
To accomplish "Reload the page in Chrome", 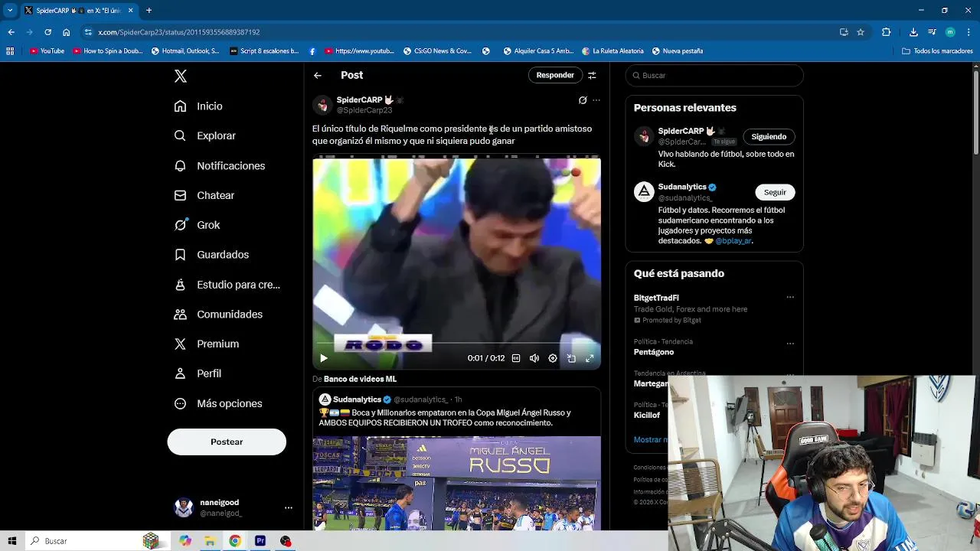I will [47, 32].
